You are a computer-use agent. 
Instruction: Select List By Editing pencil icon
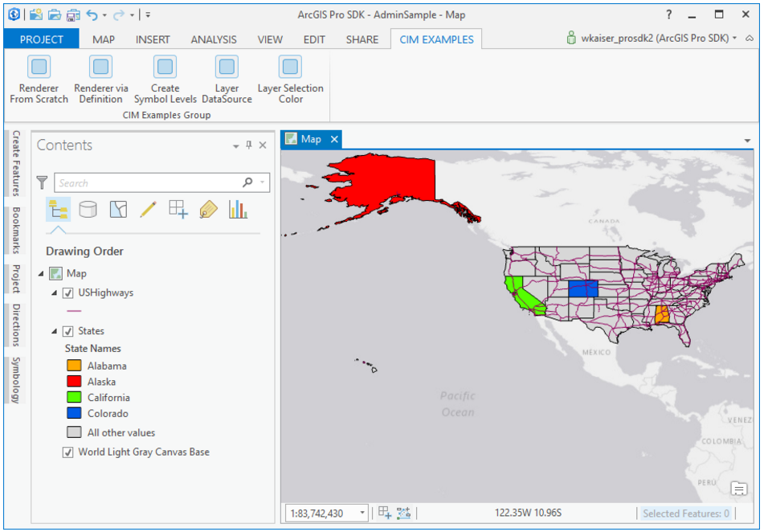pyautogui.click(x=148, y=210)
